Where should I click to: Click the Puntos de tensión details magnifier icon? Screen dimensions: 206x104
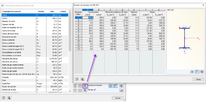click(x=85, y=86)
